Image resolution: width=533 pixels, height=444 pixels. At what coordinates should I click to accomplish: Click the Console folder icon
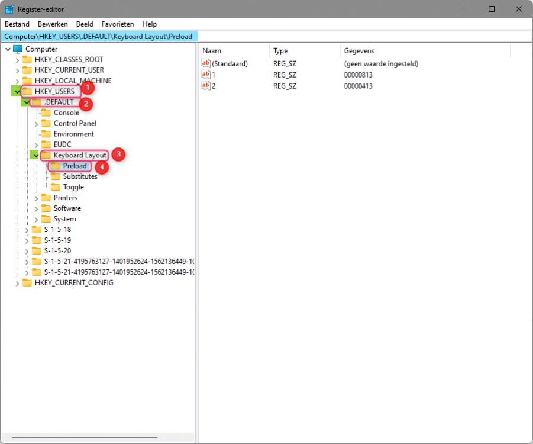[46, 113]
